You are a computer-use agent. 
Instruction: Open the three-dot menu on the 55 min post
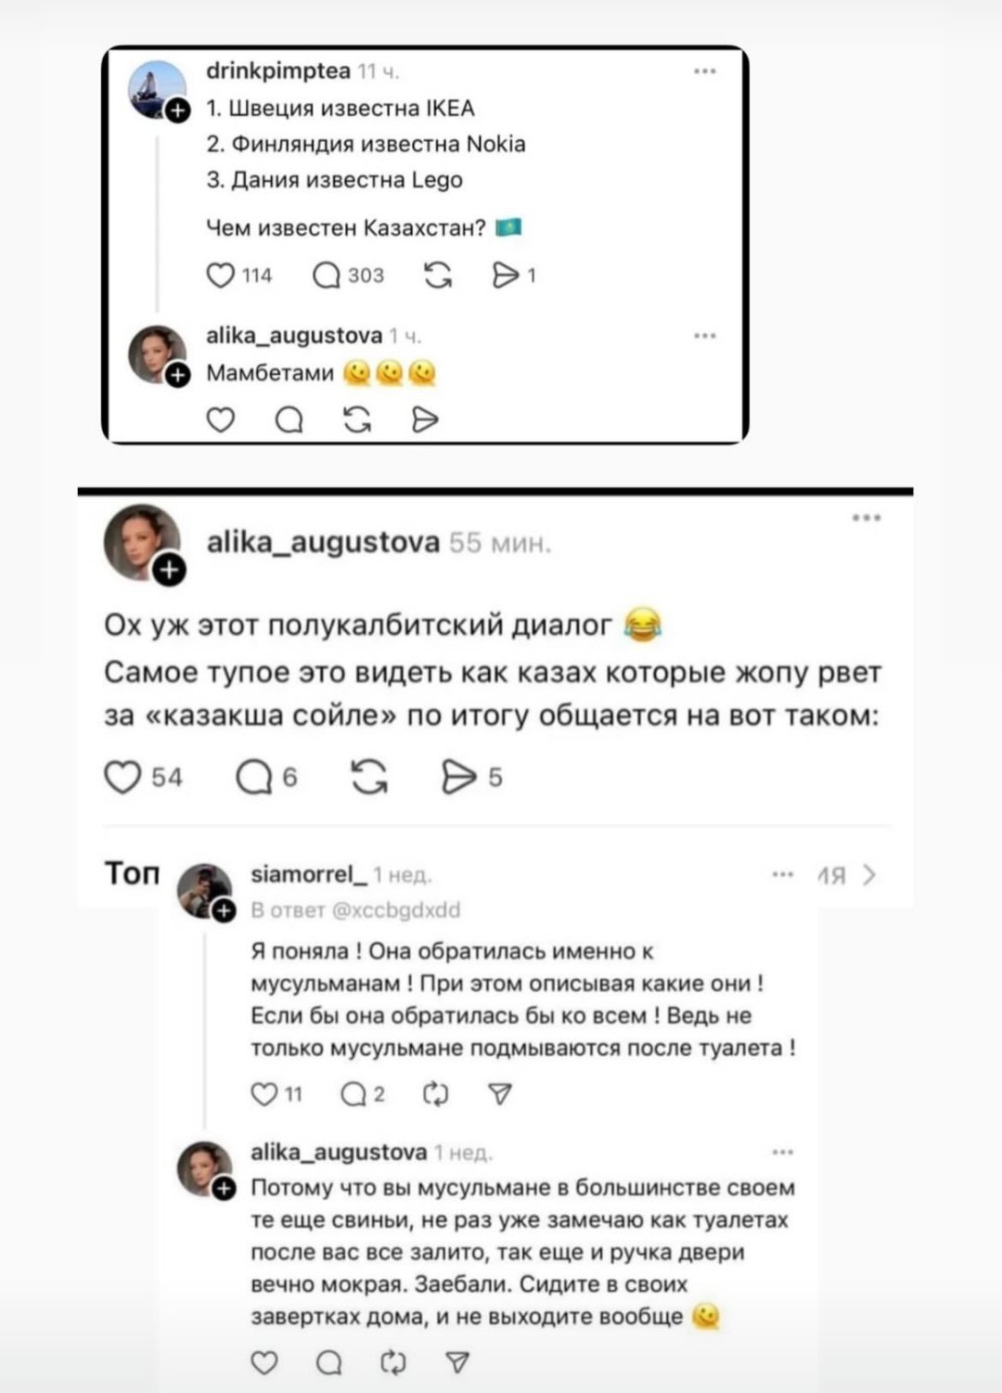click(867, 517)
